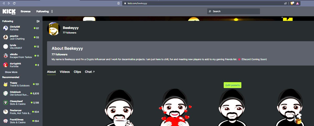
Task: Click the Browse nav item
Action: 26,11
